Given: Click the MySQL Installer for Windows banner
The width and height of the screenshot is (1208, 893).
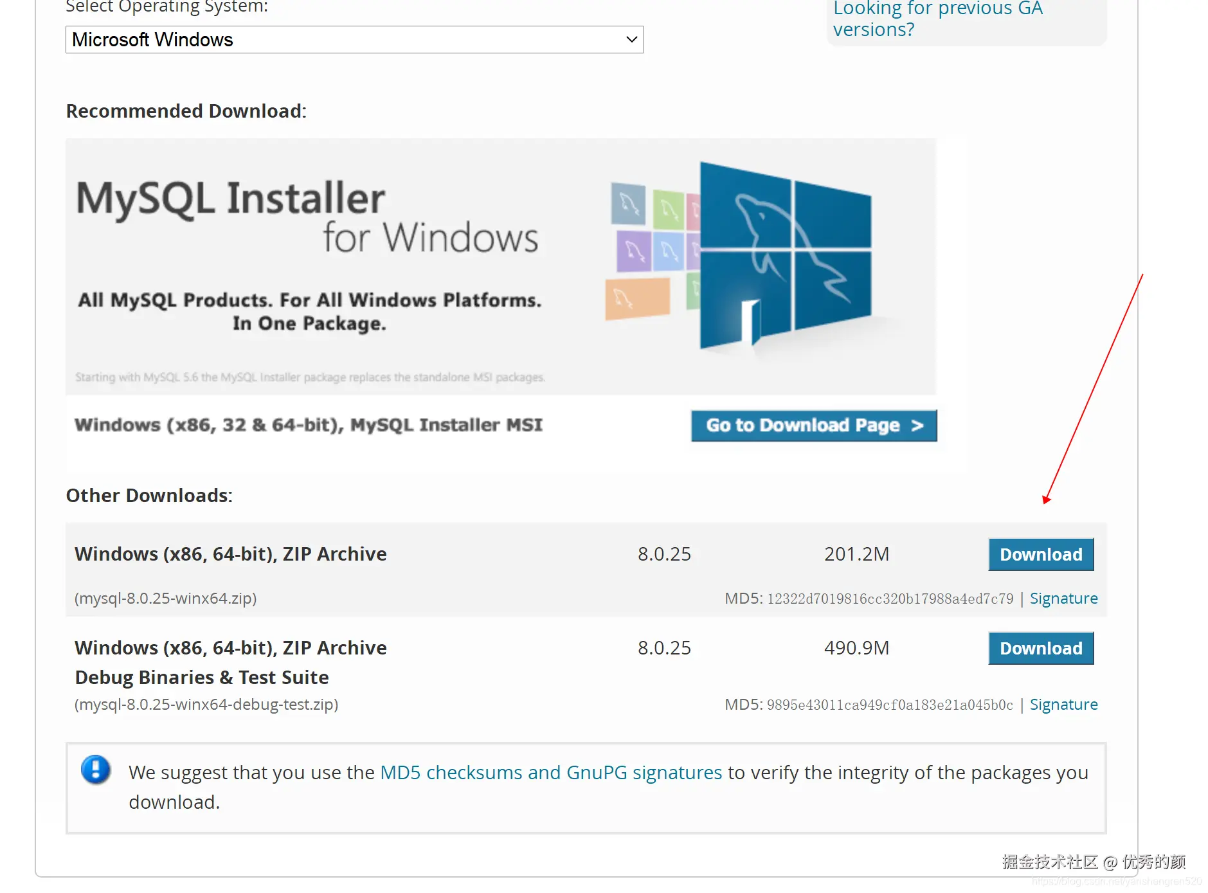Looking at the screenshot, I should point(501,266).
